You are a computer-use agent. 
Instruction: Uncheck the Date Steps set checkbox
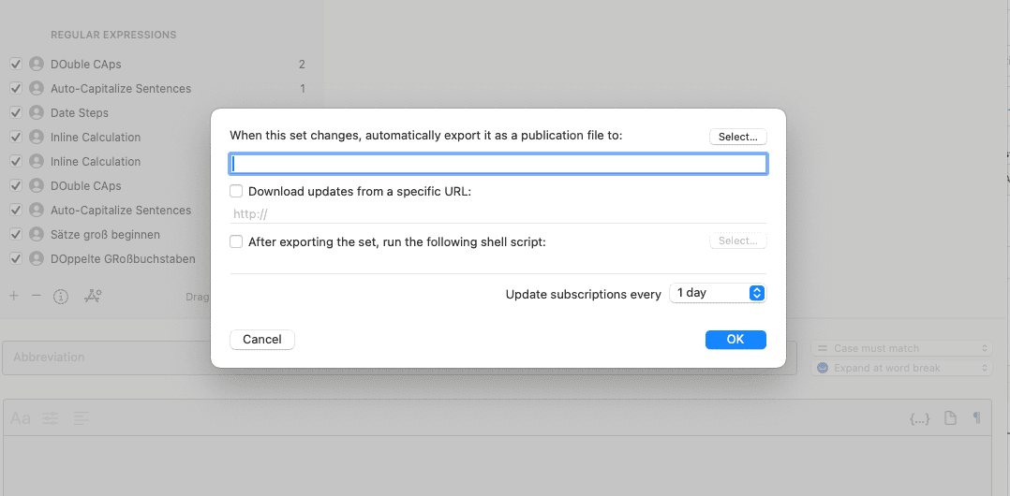(x=16, y=113)
